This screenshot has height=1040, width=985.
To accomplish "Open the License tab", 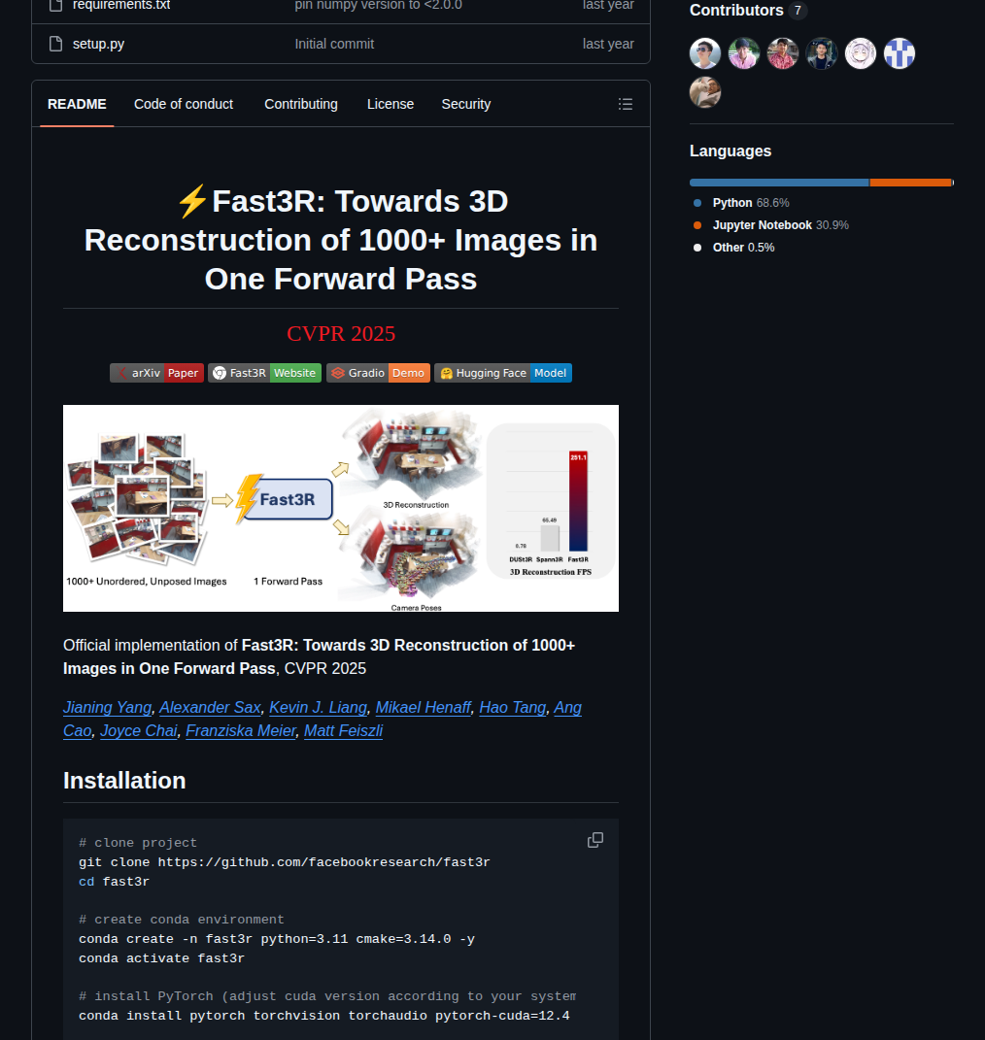I will click(391, 104).
